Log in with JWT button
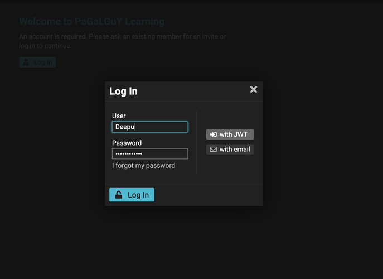This screenshot has height=279, width=383. [230, 134]
